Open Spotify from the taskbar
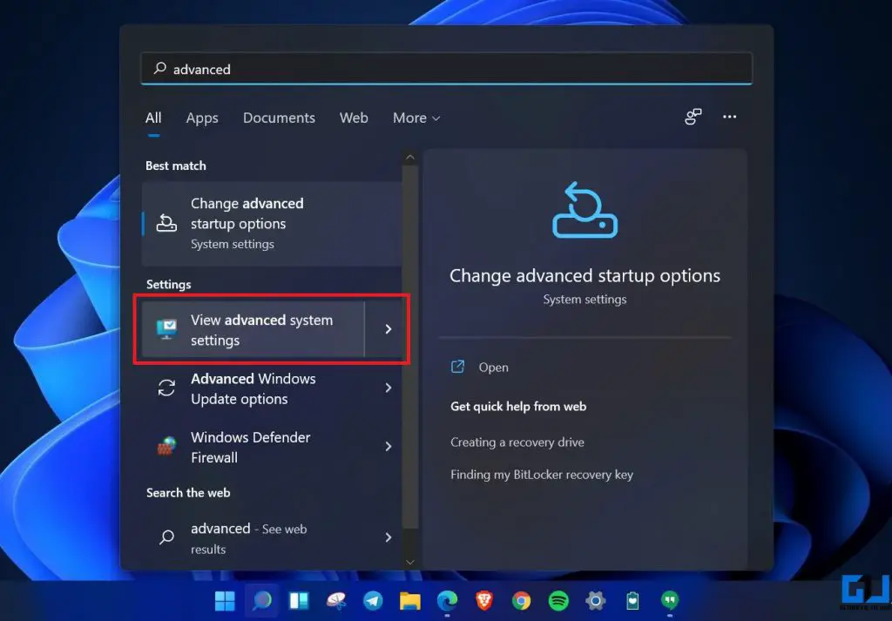Screen dimensions: 892x621 point(557,601)
